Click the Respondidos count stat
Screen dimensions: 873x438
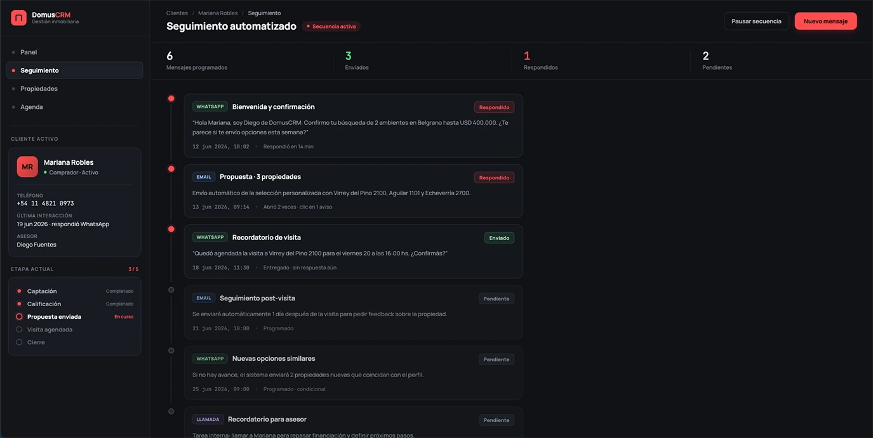click(x=541, y=61)
